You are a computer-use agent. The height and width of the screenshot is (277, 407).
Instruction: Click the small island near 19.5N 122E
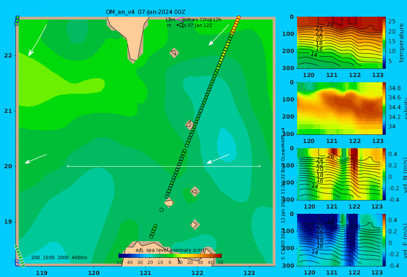coord(195,192)
